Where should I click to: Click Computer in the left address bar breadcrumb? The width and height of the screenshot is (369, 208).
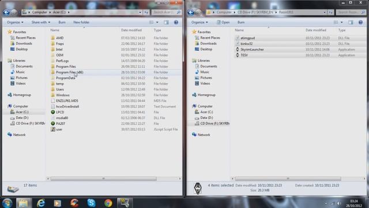(40, 12)
